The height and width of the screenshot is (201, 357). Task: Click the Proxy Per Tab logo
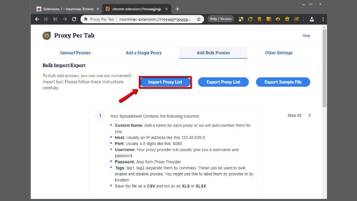[x=47, y=36]
